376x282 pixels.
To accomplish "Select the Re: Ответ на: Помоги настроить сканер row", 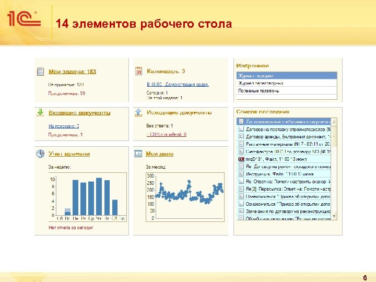I will [284, 182].
